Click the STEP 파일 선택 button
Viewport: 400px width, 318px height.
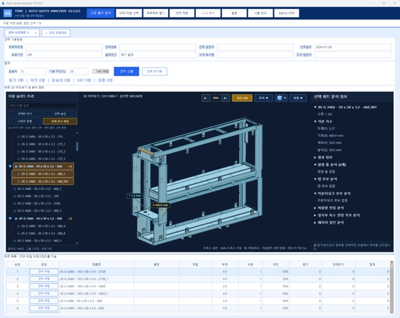point(129,13)
